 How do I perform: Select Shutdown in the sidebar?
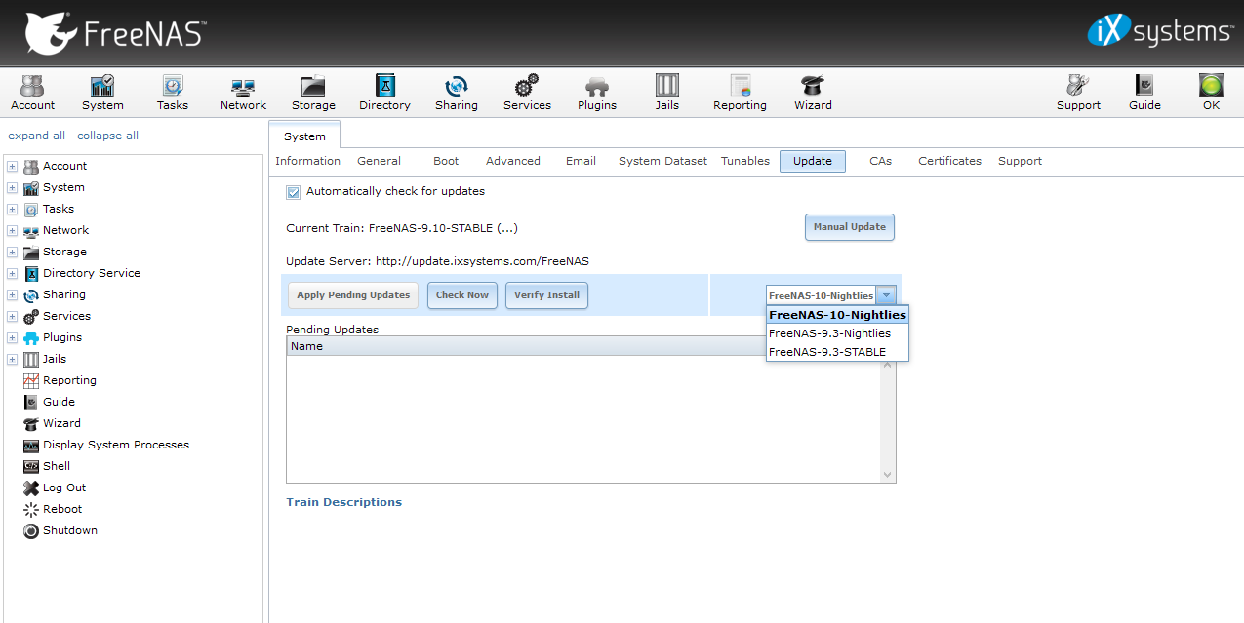[70, 530]
